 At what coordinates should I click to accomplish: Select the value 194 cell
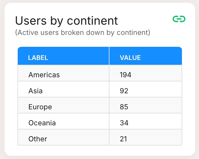146,73
